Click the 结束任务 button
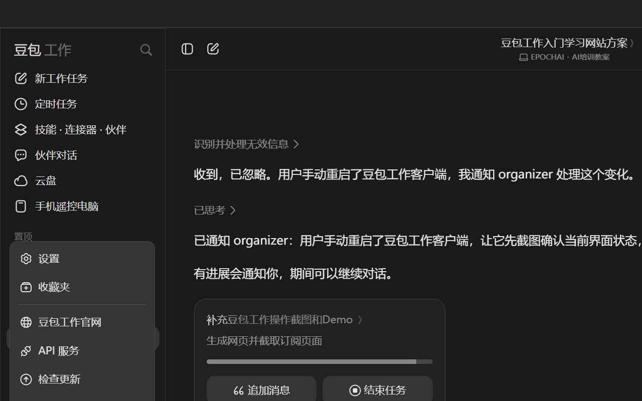The width and height of the screenshot is (642, 401). pyautogui.click(x=378, y=390)
